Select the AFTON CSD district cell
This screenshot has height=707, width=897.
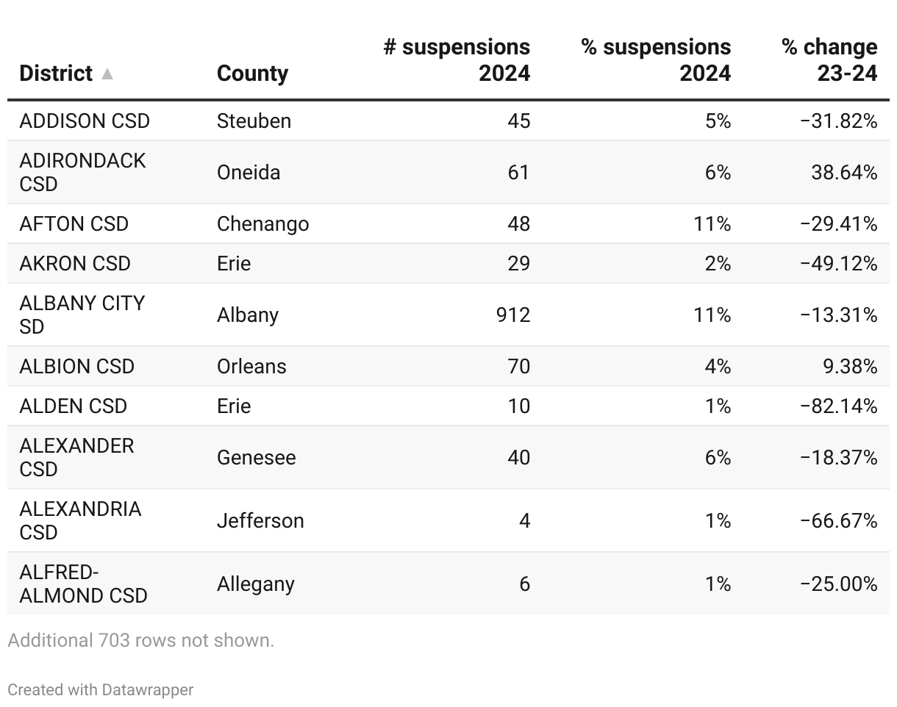74,223
